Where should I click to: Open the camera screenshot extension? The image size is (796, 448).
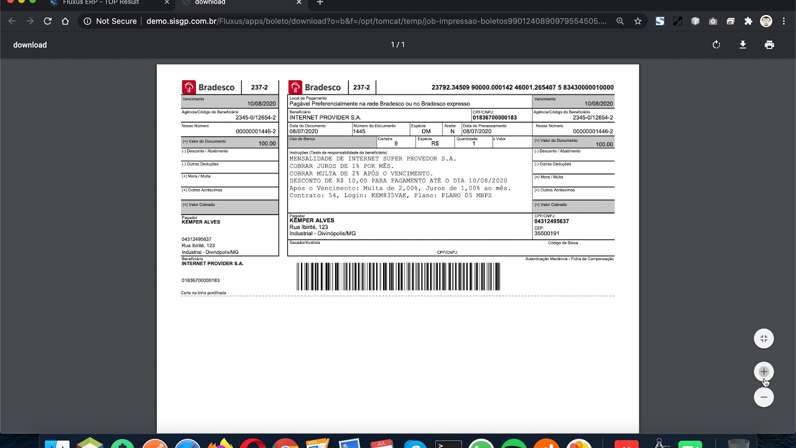click(713, 21)
